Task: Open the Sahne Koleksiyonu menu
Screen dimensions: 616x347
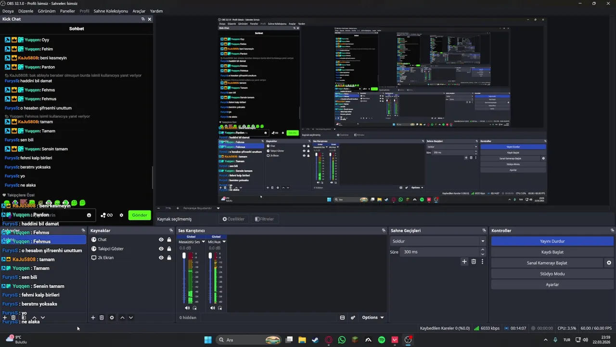Action: click(111, 11)
